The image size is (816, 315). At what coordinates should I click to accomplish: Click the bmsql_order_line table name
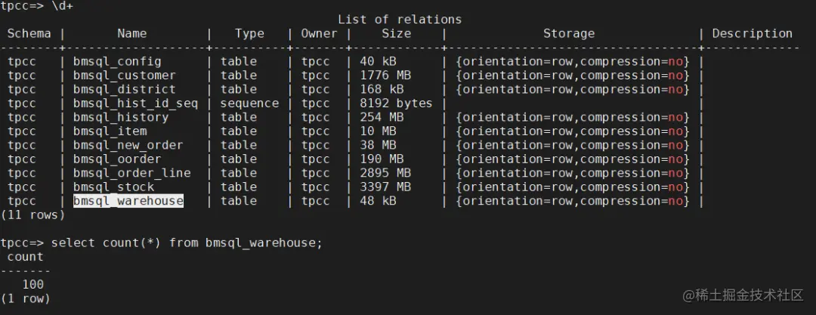click(131, 173)
